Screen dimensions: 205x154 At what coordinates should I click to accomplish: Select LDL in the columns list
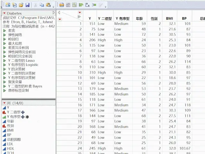pos(10,144)
